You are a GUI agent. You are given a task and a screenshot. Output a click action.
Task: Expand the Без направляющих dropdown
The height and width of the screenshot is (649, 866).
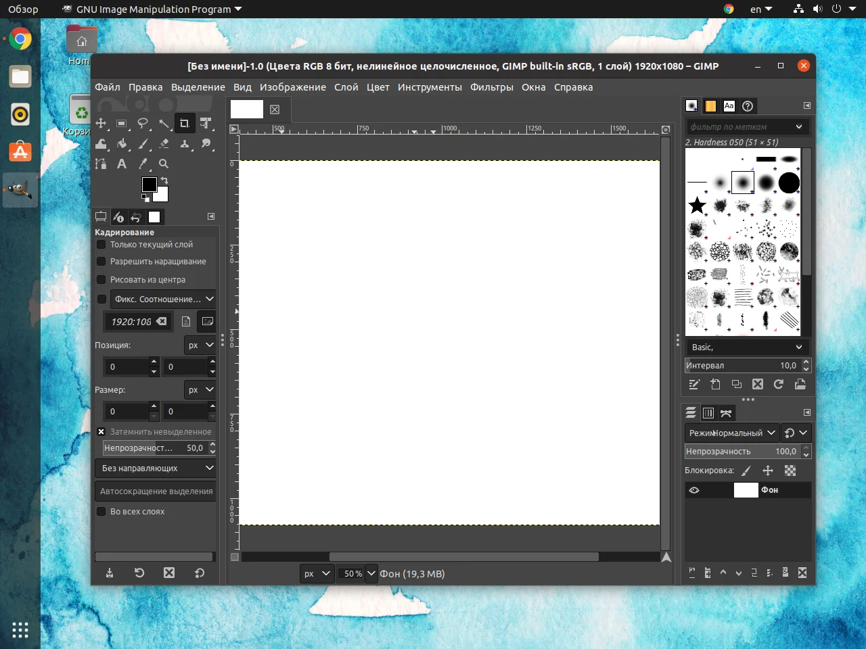point(156,468)
